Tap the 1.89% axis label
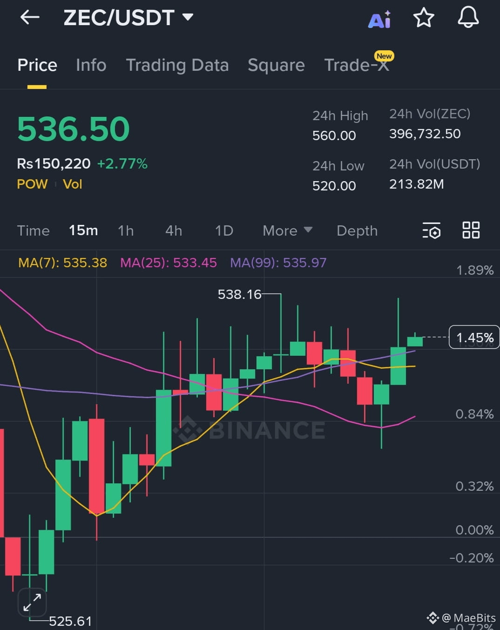The image size is (500, 630). point(474,270)
